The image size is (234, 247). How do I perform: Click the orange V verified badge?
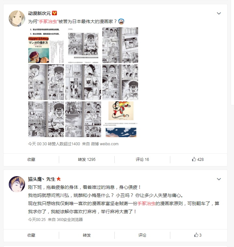[x=54, y=13]
